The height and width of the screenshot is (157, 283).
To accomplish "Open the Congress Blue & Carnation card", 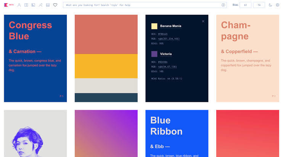I will point(35,58).
